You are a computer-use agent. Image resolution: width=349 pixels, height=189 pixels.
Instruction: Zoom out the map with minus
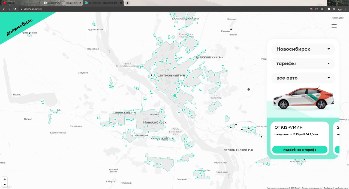click(x=5, y=184)
